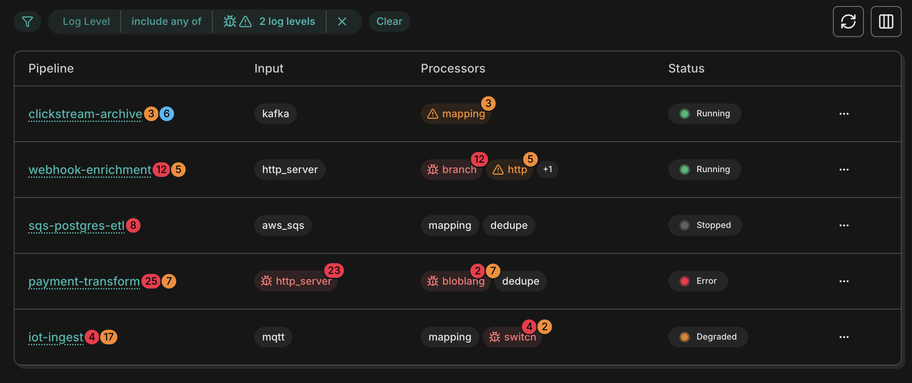The image size is (912, 383).
Task: Click the warning mapping processor in clickstream-archive
Action: 456,114
